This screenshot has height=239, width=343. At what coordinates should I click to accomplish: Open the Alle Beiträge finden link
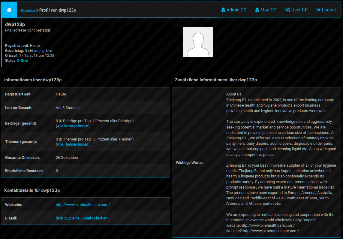[73, 126]
